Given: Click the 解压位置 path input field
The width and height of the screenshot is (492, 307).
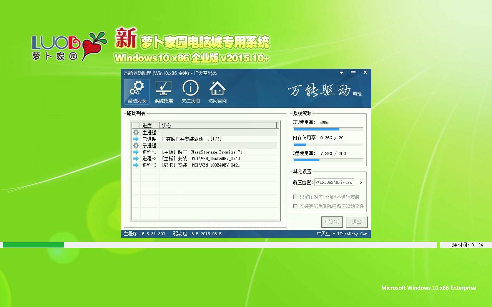Looking at the screenshot, I should (x=334, y=182).
